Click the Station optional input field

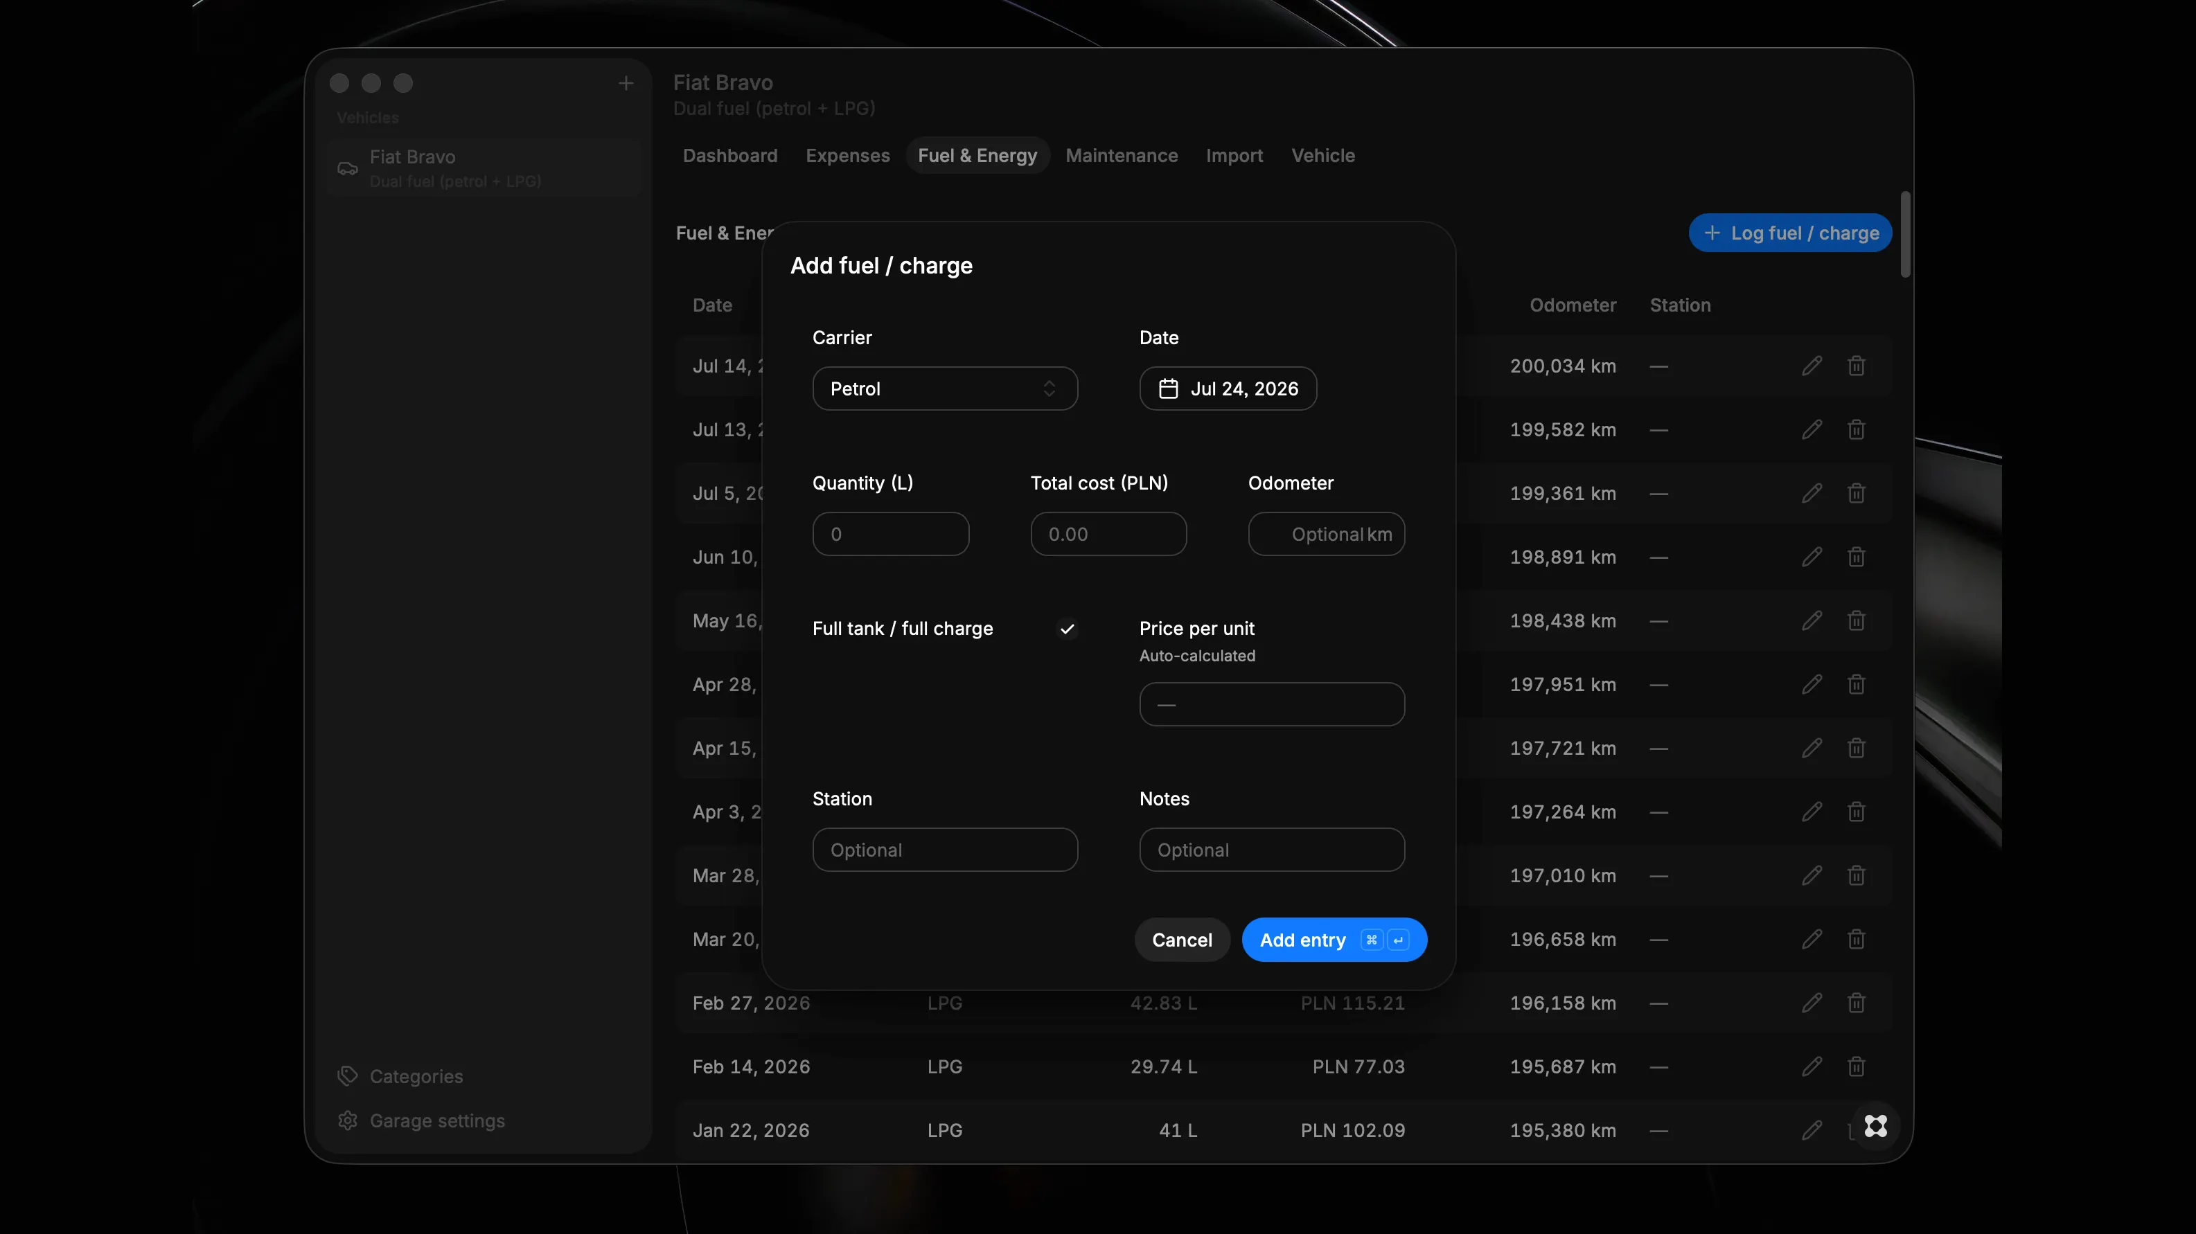click(944, 850)
